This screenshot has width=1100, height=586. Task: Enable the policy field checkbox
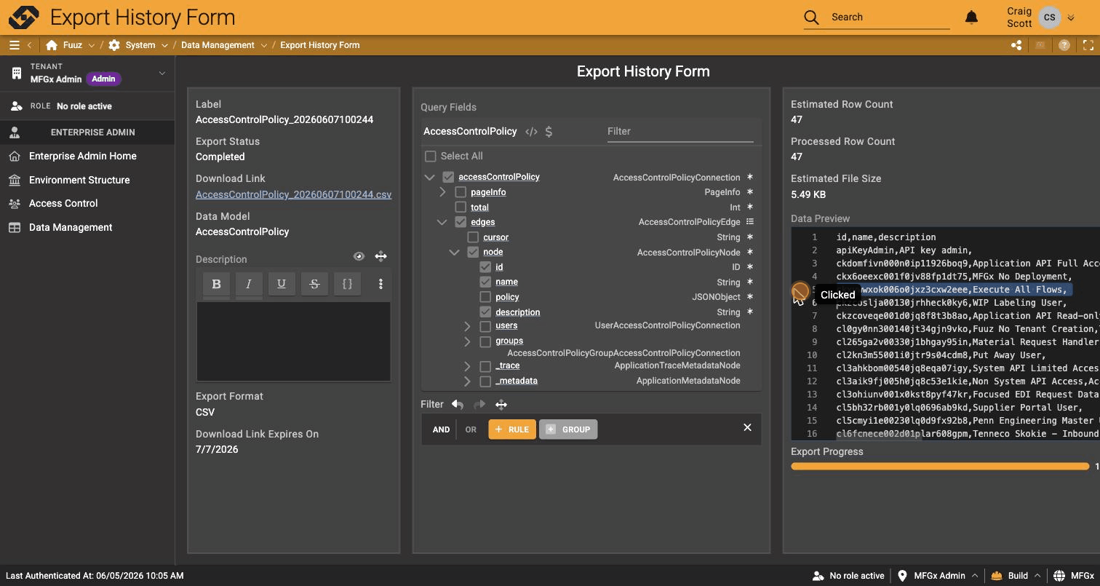pos(485,297)
